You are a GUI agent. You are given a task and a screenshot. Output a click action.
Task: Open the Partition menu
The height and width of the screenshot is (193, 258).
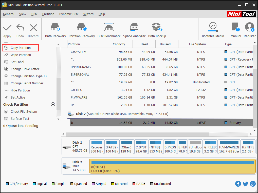48,14
